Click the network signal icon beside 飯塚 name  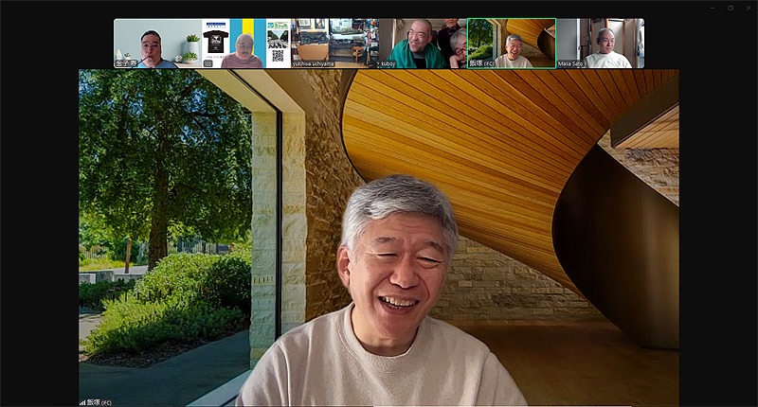click(82, 402)
